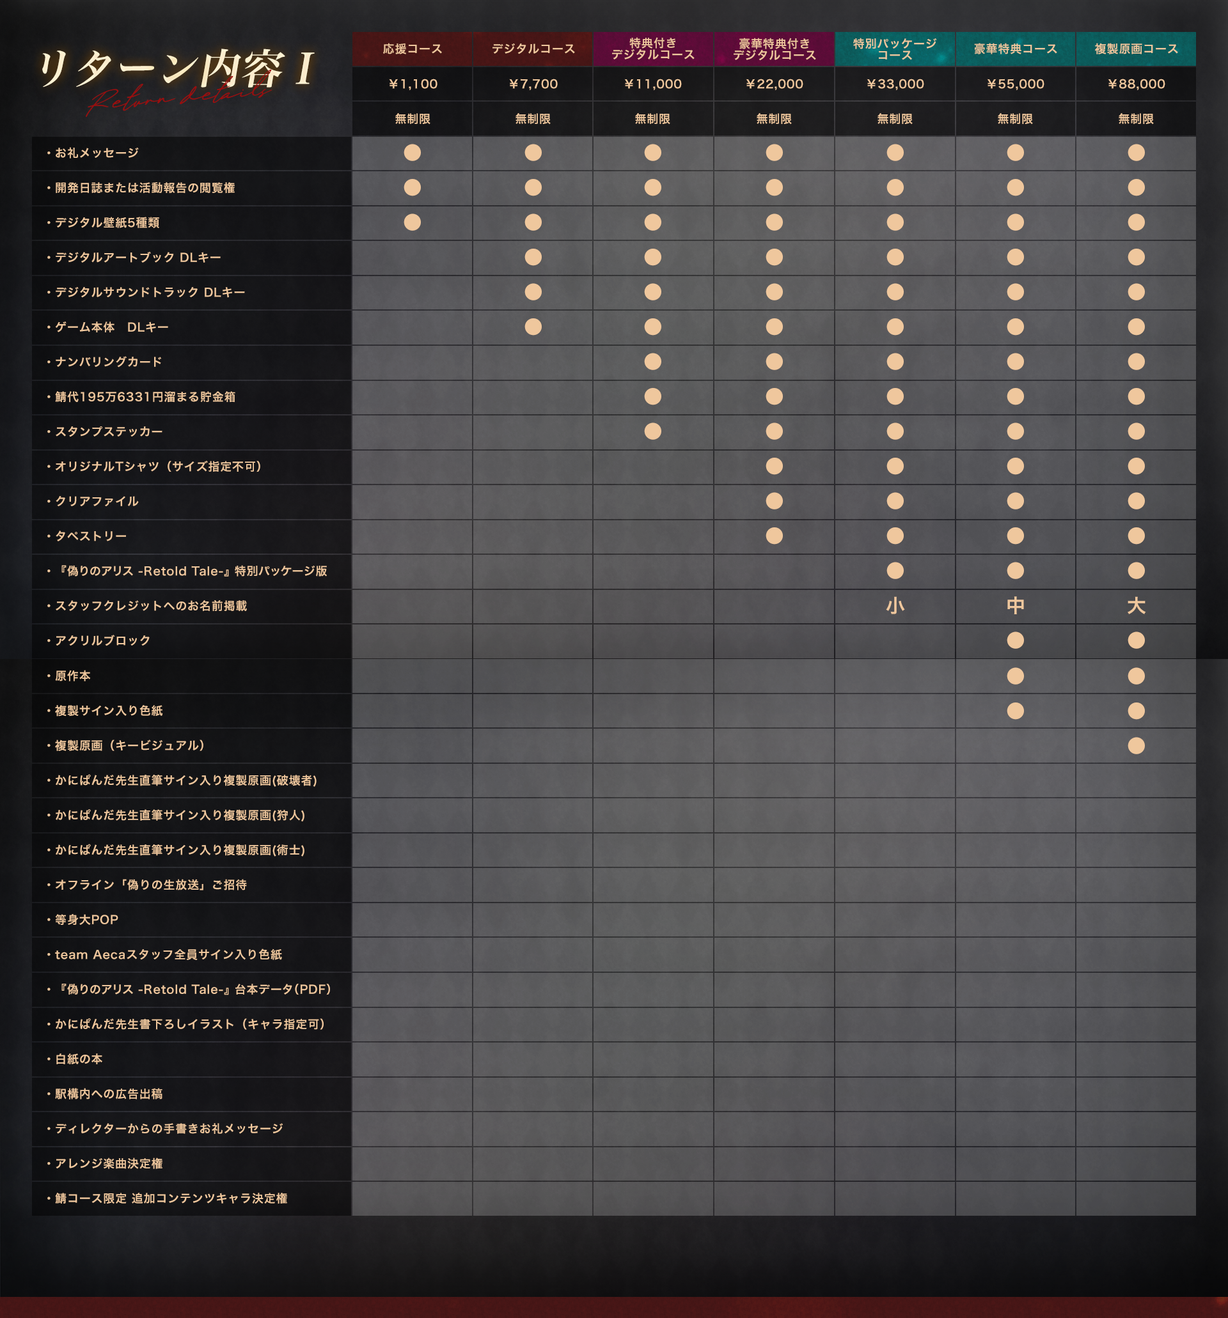Click the 等身大POP row label
The height and width of the screenshot is (1318, 1228).
[86, 920]
